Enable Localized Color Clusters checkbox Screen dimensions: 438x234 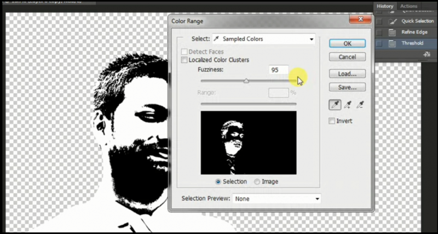pyautogui.click(x=184, y=60)
